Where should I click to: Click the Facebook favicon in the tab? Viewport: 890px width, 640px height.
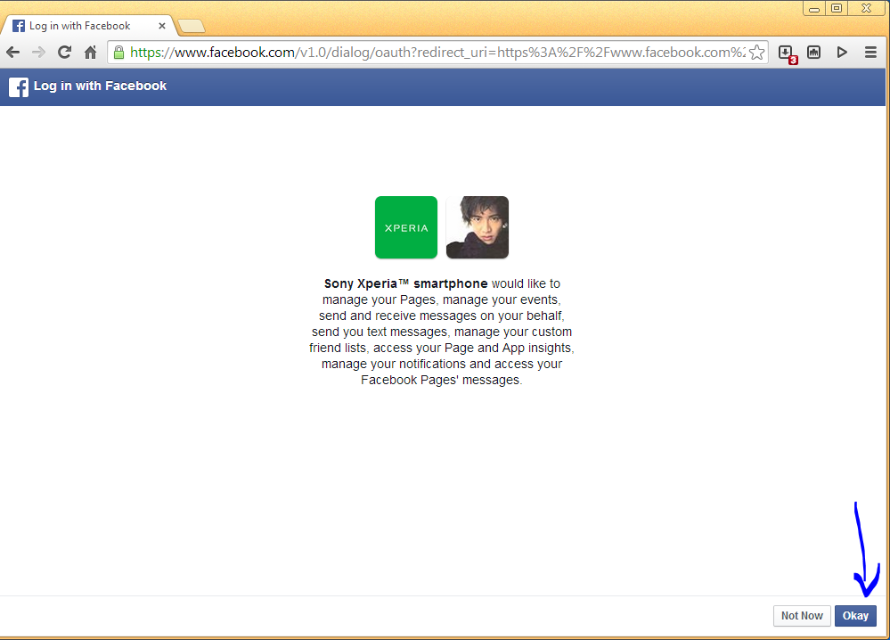point(19,26)
